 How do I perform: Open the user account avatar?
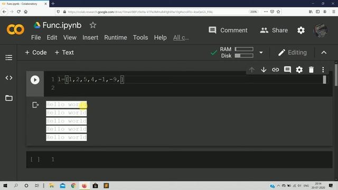tap(321, 30)
